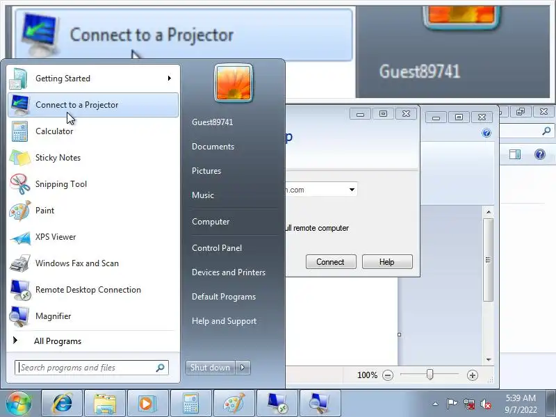Open the Shut down options arrow
556x417 pixels.
coord(243,368)
